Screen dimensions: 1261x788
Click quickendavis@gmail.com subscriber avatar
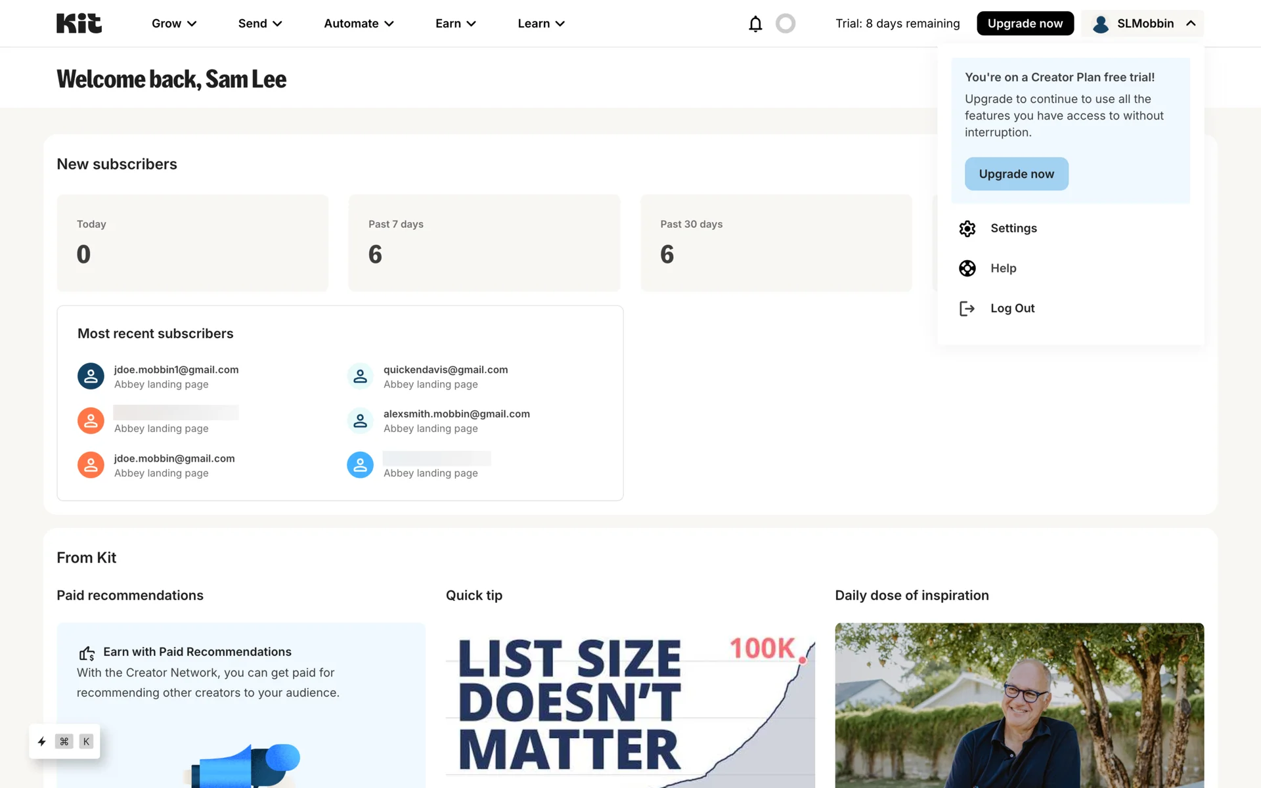coord(360,376)
